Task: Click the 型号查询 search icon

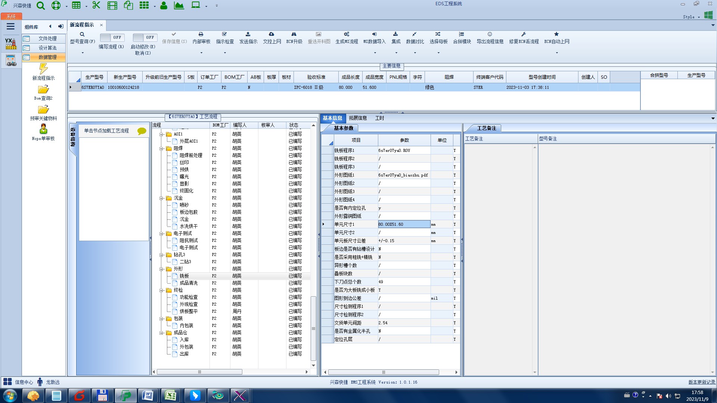Action: [x=82, y=34]
